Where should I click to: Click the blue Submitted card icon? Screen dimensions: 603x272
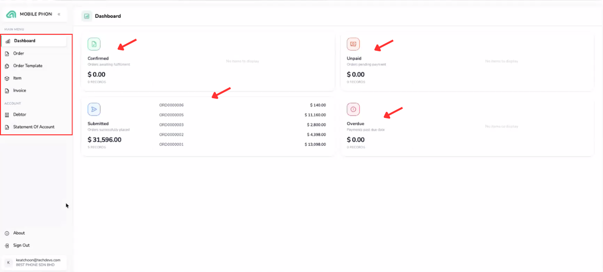94,109
